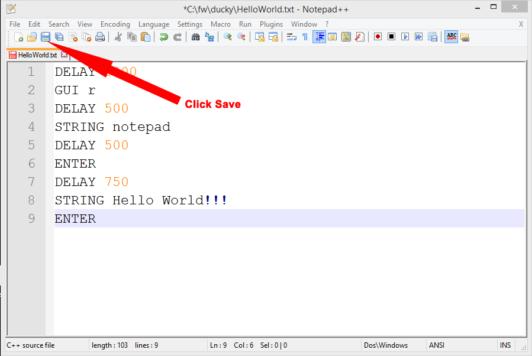The height and width of the screenshot is (356, 532).
Task: Zoom in with the magnifier plus icon
Action: (228, 37)
